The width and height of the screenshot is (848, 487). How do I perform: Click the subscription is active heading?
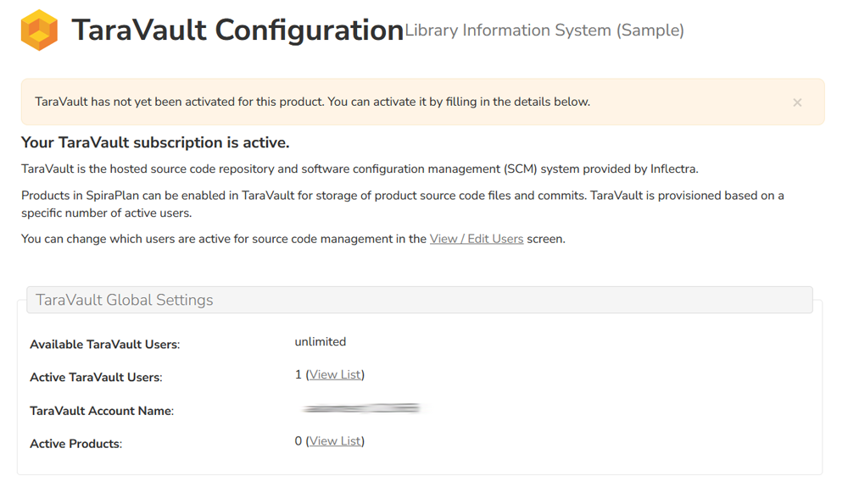tap(155, 142)
